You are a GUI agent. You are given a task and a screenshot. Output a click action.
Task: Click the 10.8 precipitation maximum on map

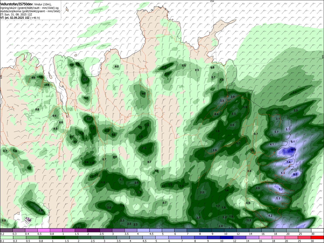click(x=293, y=150)
